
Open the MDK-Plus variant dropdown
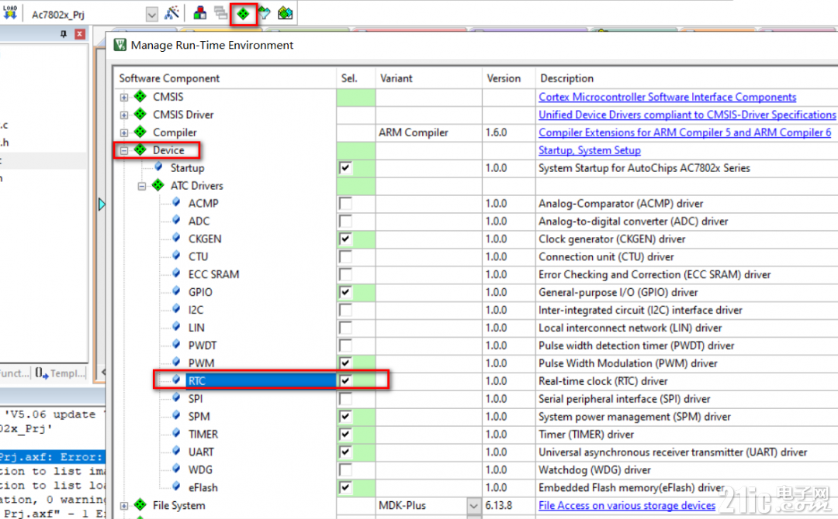pos(473,505)
